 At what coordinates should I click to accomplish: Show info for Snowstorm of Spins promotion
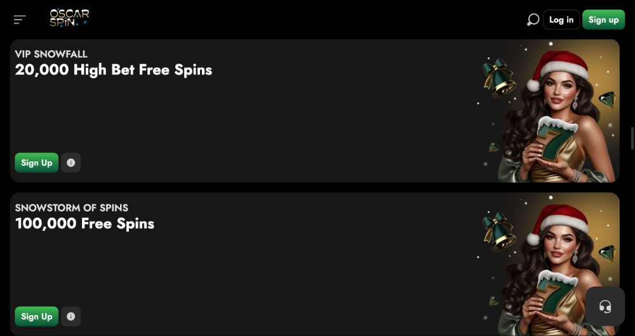(x=70, y=316)
